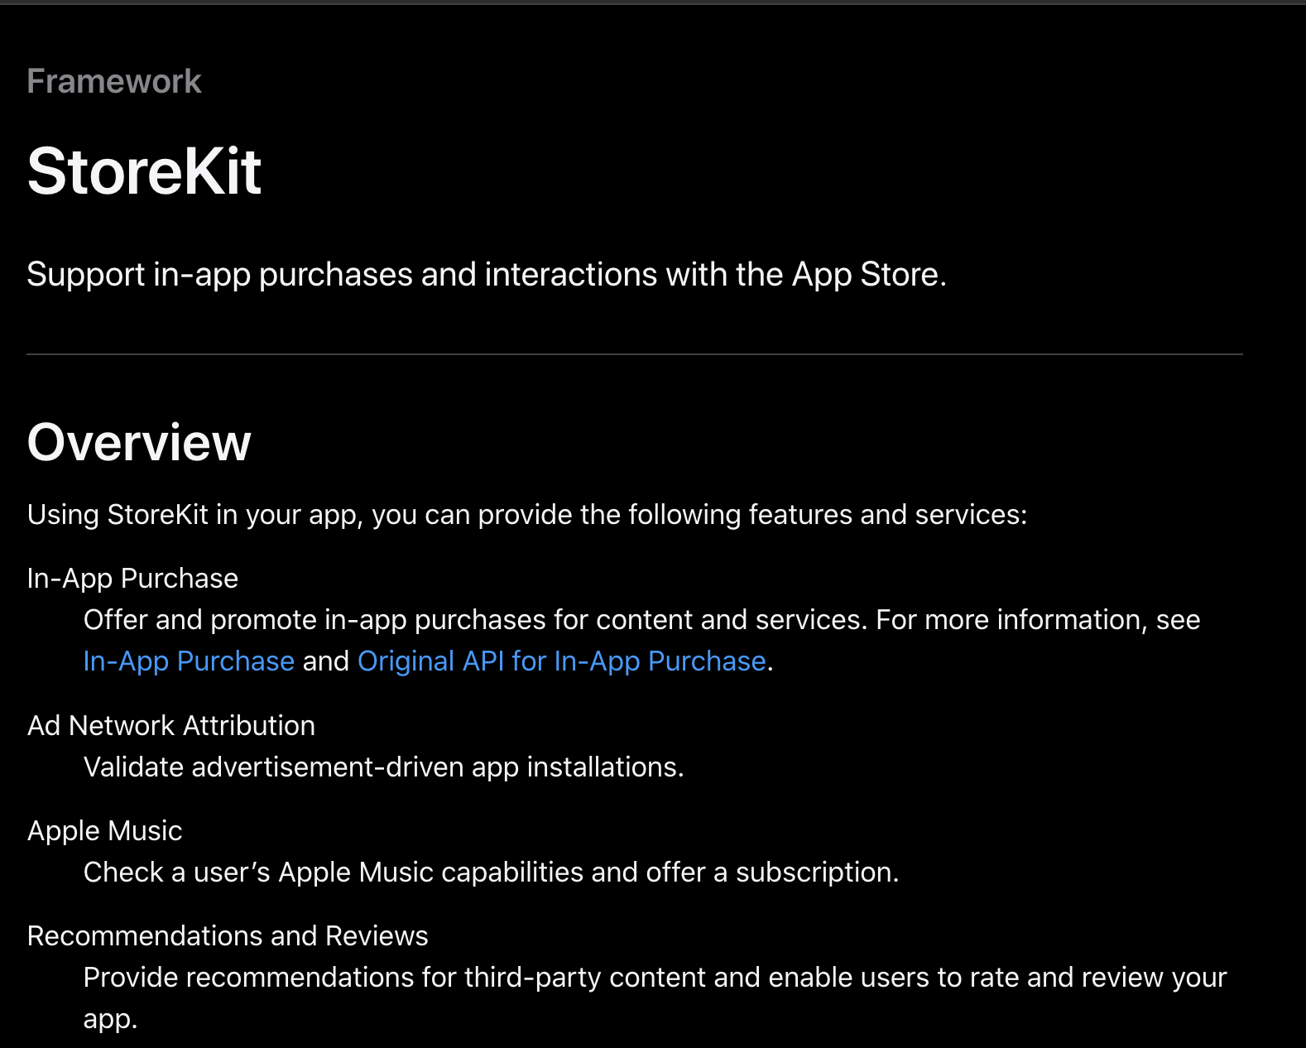Click Recommendations and Reviews term heading
This screenshot has height=1048, width=1306.
click(x=228, y=935)
